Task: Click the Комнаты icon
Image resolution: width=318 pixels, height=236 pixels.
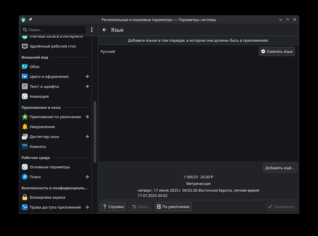Action: point(25,146)
